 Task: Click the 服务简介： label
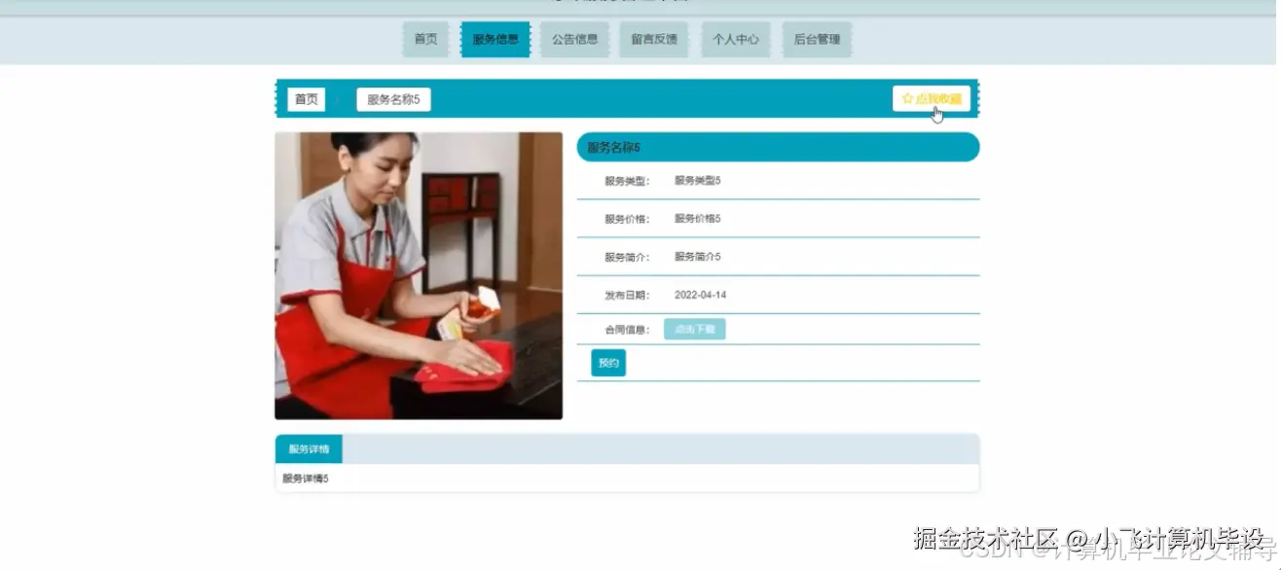coord(627,257)
